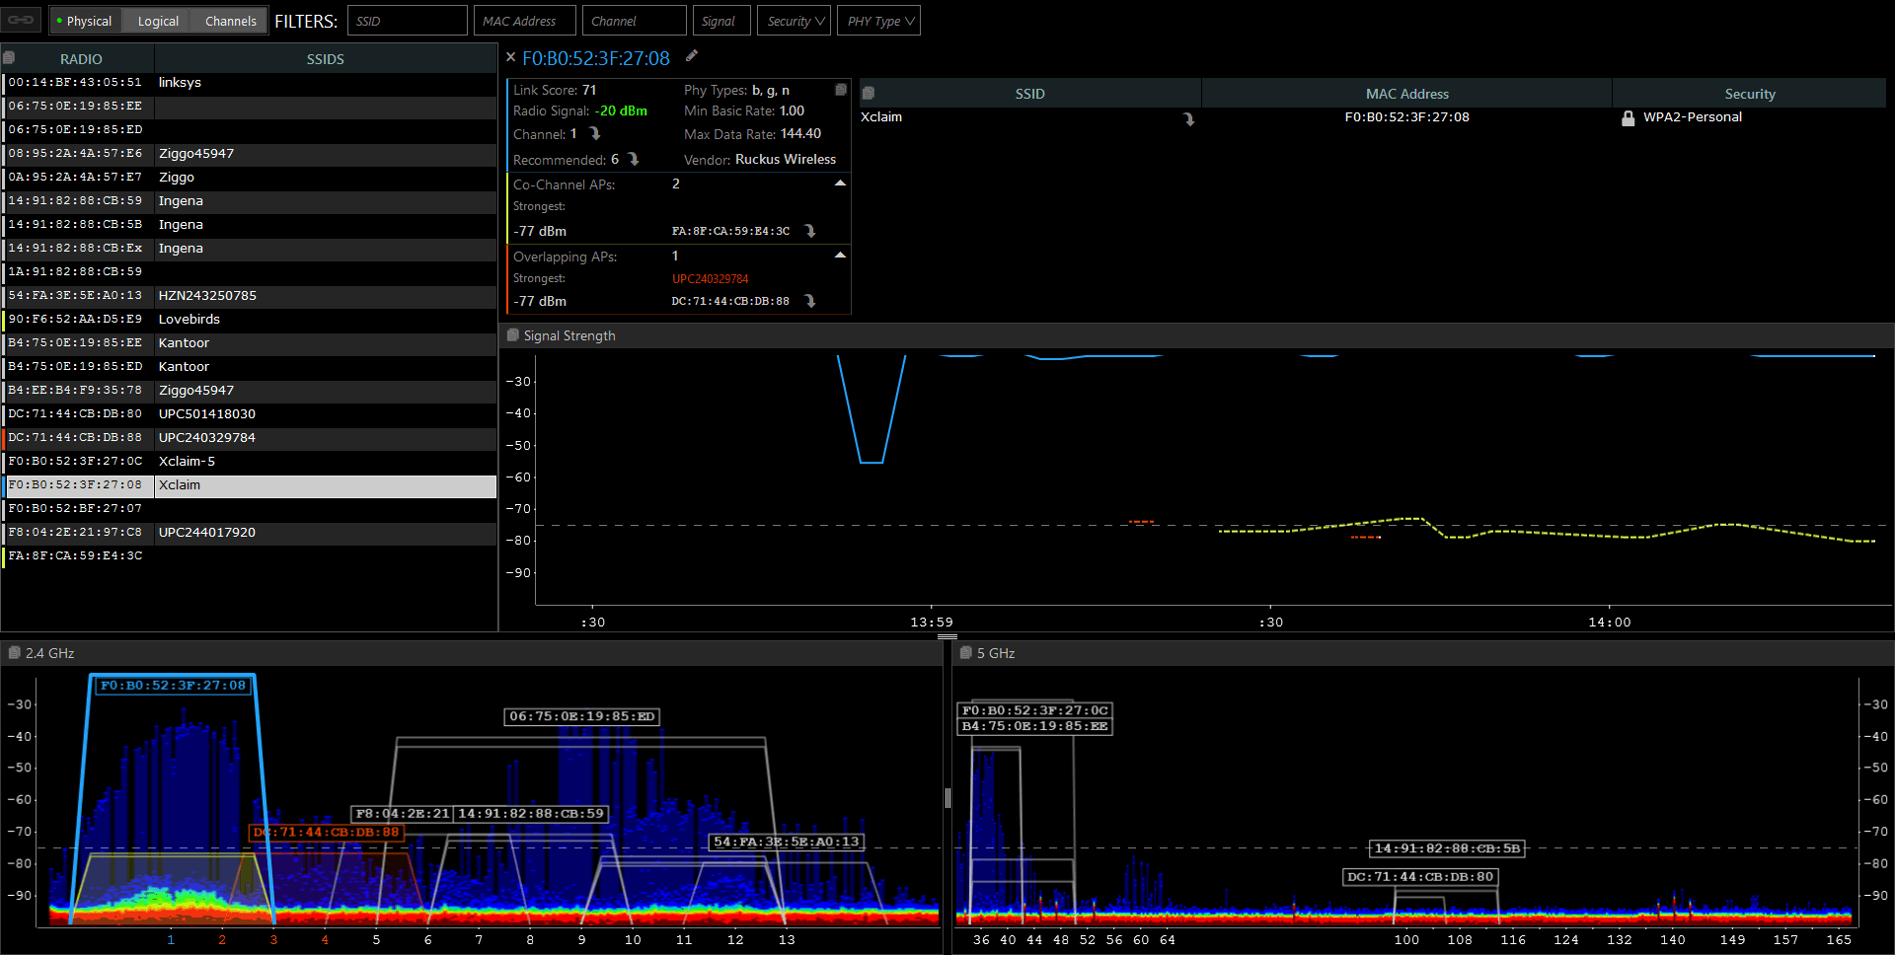The height and width of the screenshot is (955, 1895).
Task: Click 54:FA:3E:5E:A0:13 label in 2.4 GHz chart
Action: tap(787, 842)
